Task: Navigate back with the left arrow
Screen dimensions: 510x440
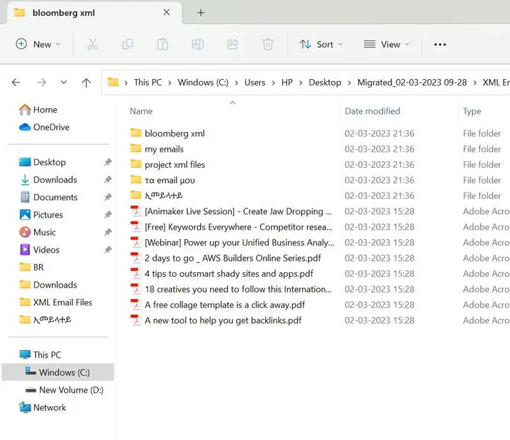Action: pyautogui.click(x=17, y=82)
